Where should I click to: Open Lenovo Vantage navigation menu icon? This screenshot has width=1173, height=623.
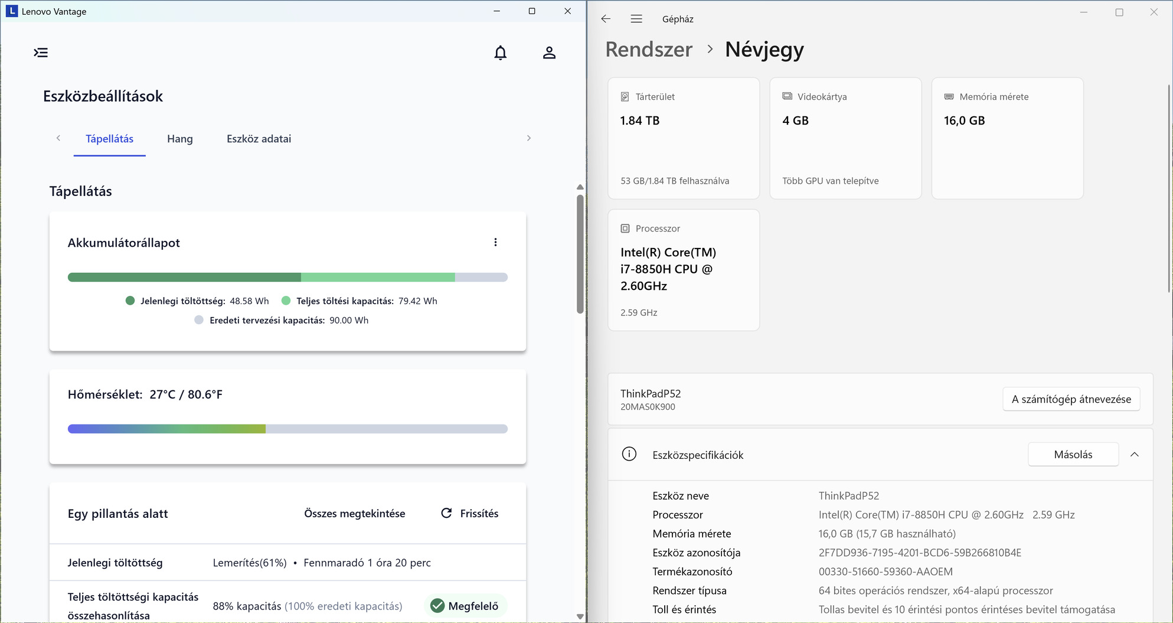click(41, 53)
